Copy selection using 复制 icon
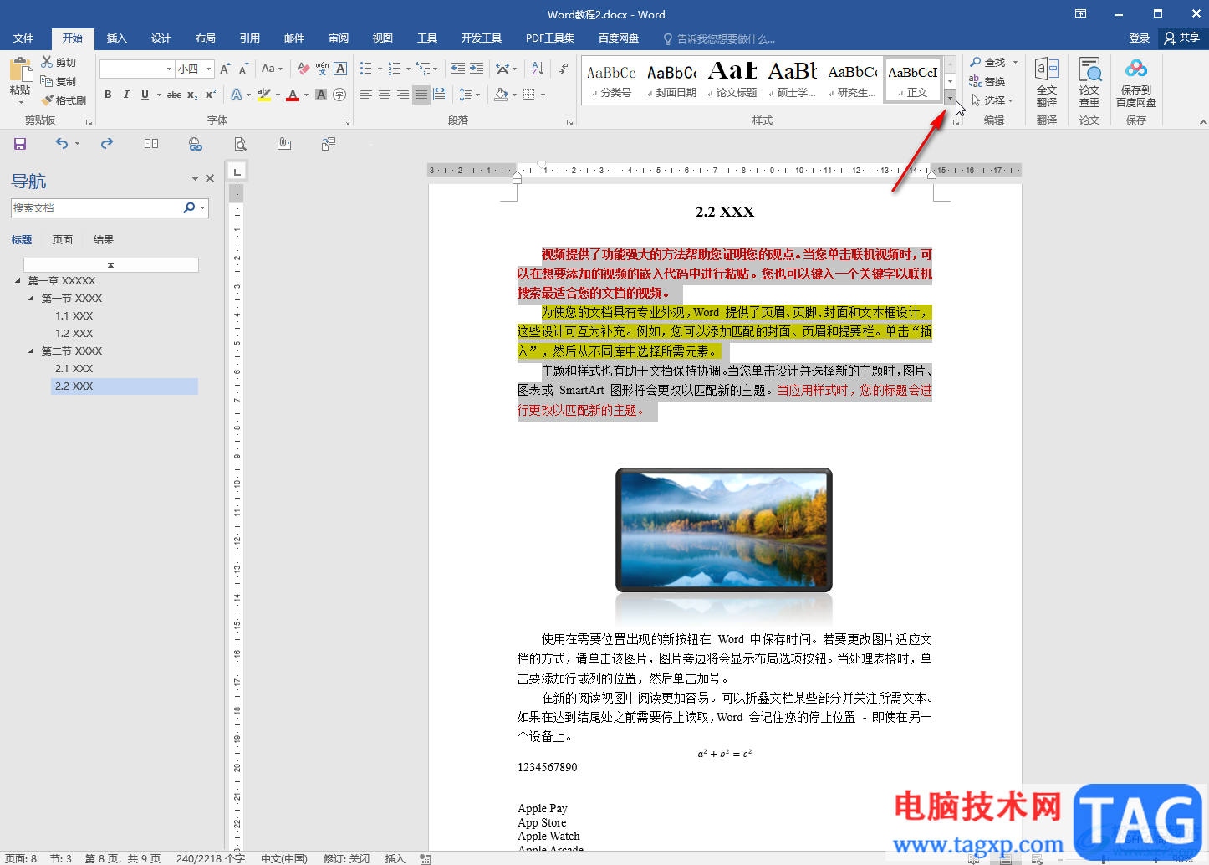The width and height of the screenshot is (1209, 865). 59,81
